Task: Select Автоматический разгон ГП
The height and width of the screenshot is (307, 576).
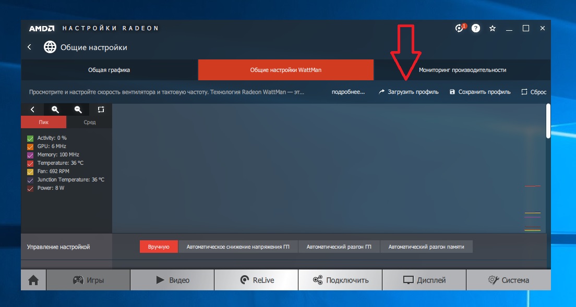Action: [x=339, y=247]
